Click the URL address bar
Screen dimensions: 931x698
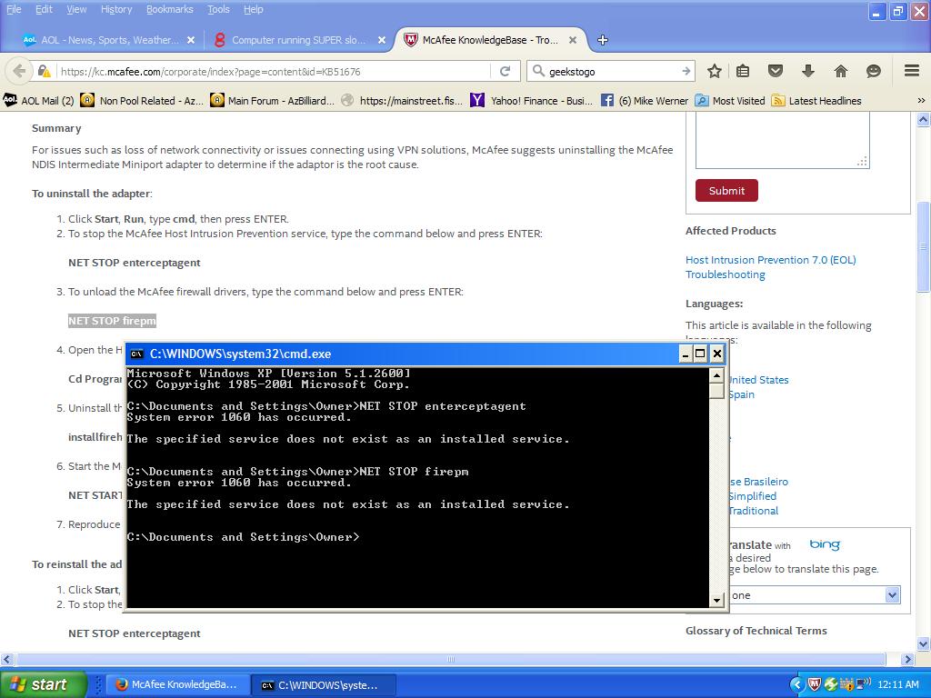pyautogui.click(x=275, y=71)
